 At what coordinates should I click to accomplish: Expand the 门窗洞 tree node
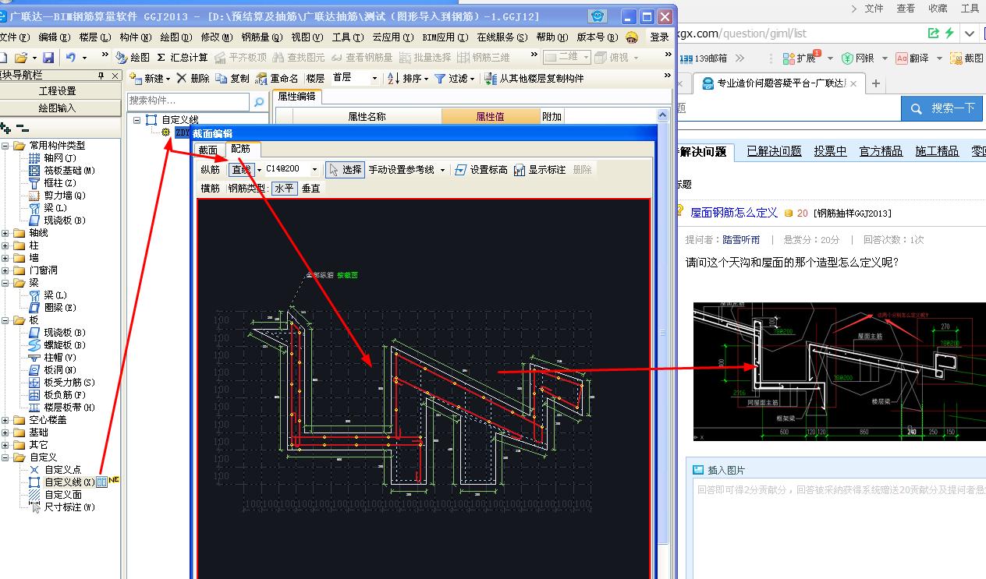tap(6, 270)
